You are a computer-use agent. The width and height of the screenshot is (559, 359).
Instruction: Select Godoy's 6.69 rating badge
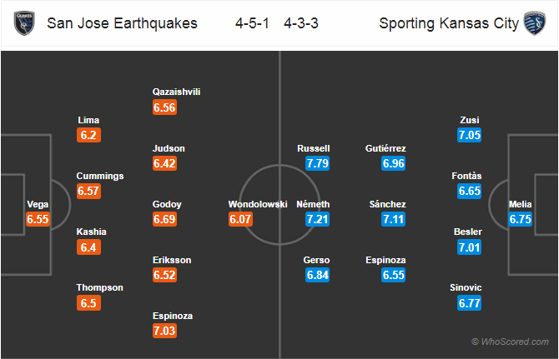164,219
